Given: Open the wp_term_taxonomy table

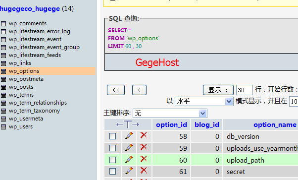Looking at the screenshot, I should coord(34,111).
